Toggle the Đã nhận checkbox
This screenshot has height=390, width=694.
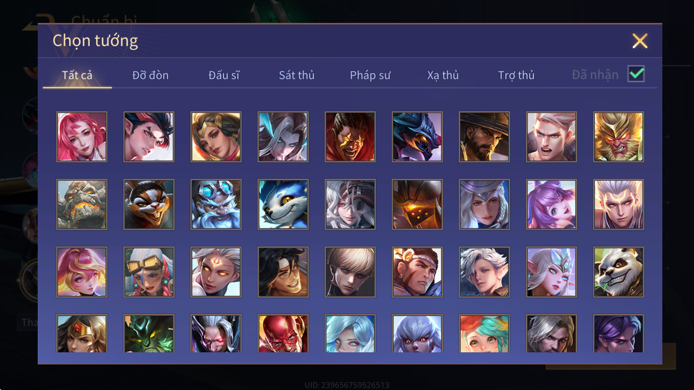(x=636, y=74)
